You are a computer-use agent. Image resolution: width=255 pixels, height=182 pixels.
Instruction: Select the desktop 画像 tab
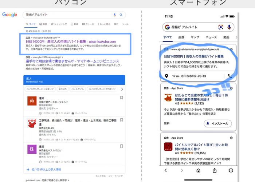click(43, 24)
